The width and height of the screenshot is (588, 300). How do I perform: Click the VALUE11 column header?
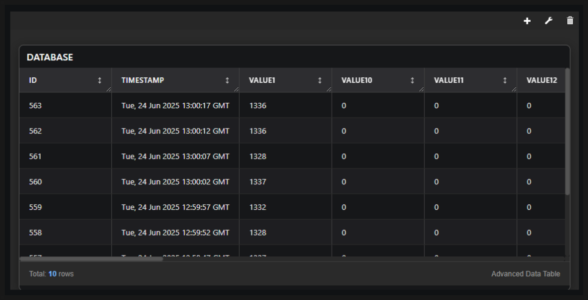tap(471, 80)
